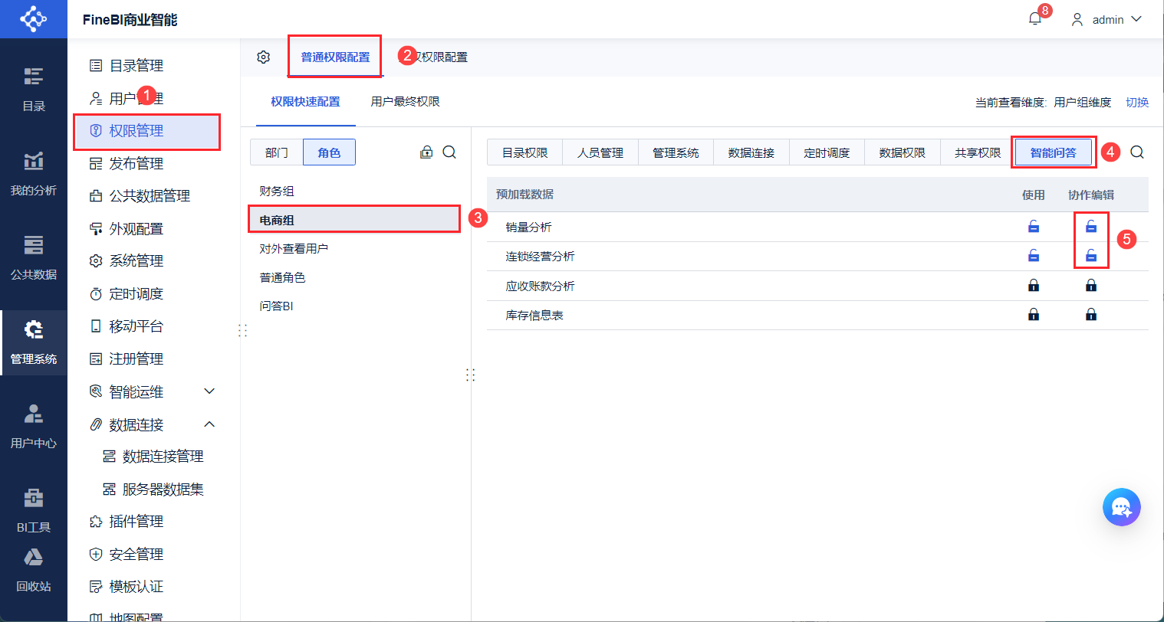Select the 电商组 role
The image size is (1164, 622).
point(355,220)
